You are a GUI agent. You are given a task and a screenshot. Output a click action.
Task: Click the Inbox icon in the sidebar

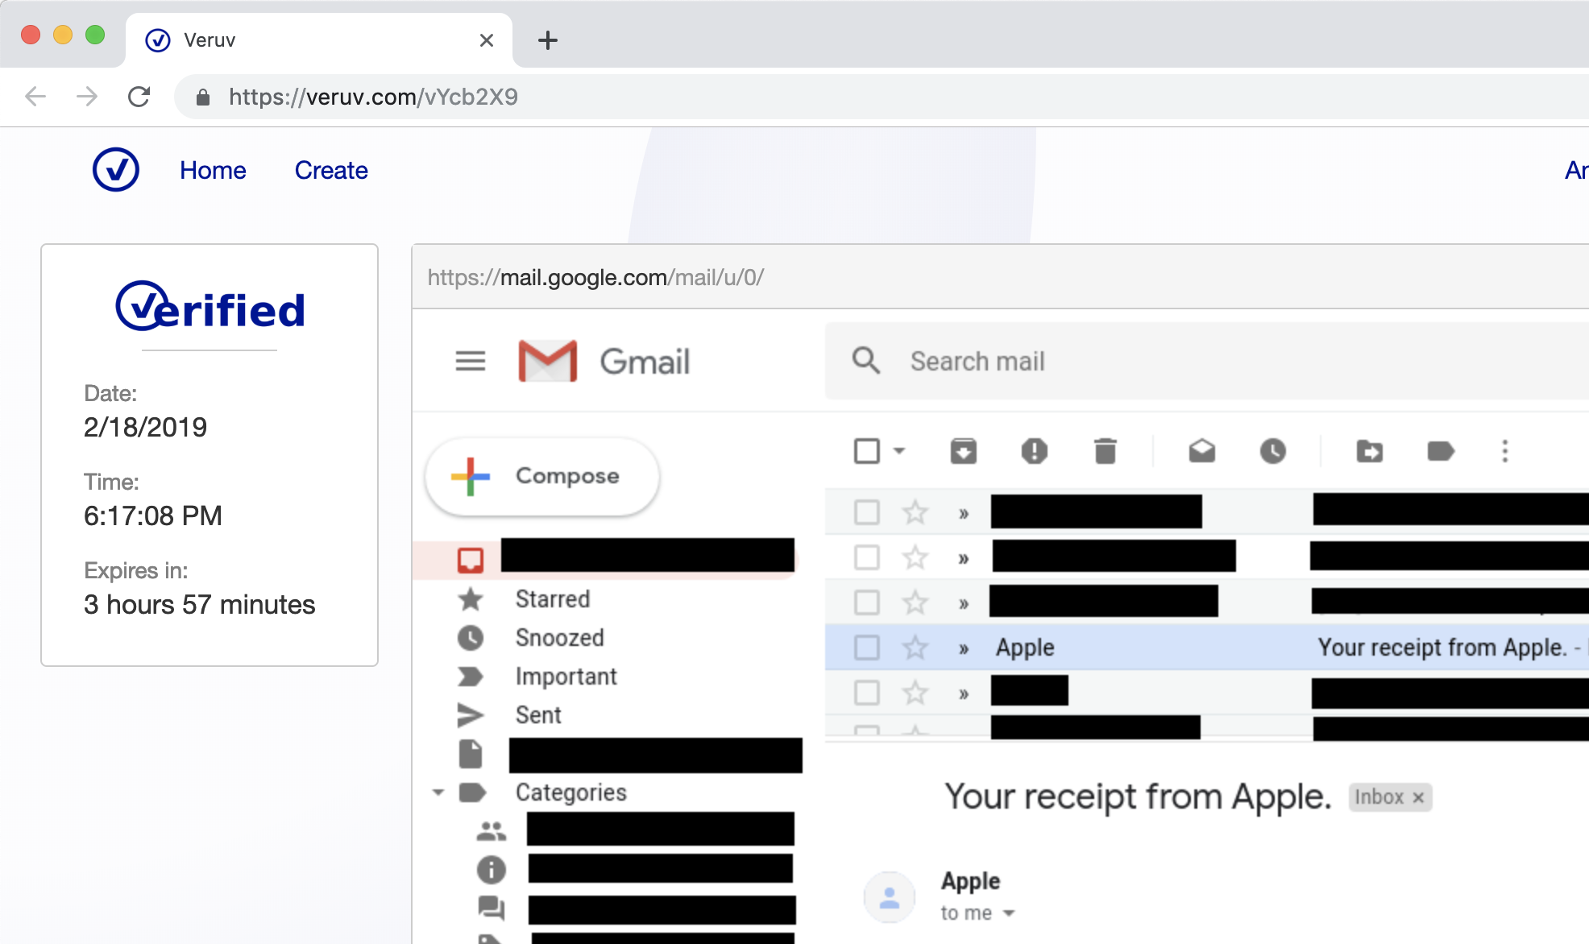(x=471, y=559)
